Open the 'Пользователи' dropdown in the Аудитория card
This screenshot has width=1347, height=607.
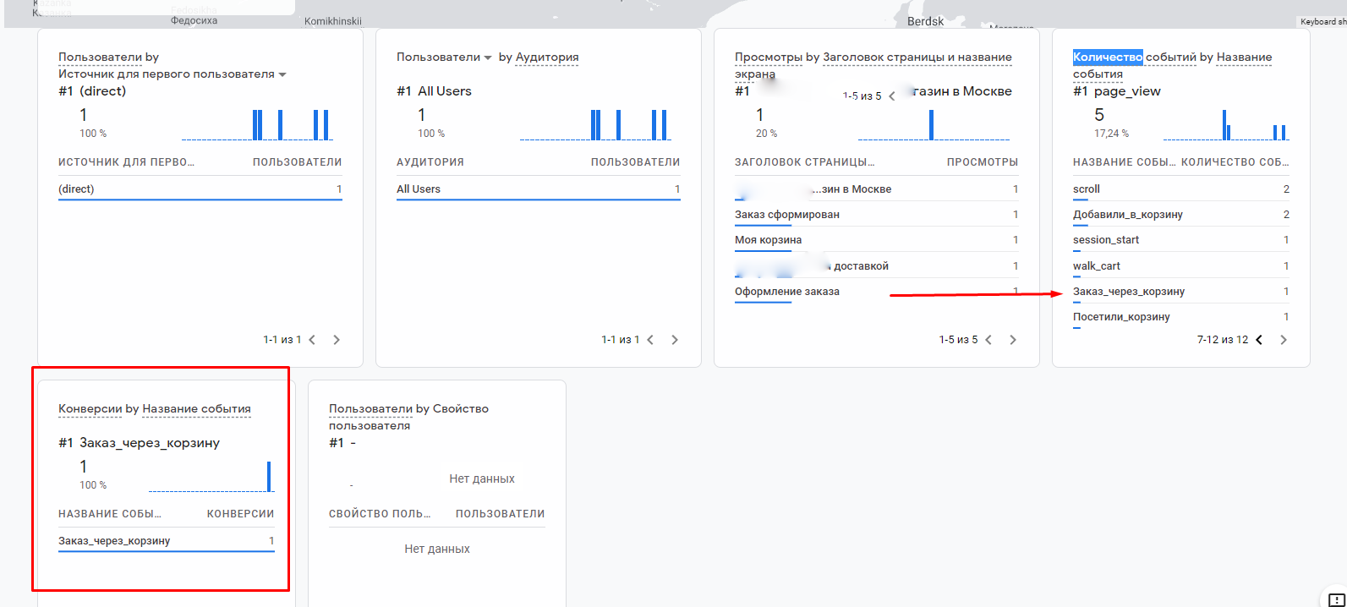point(487,57)
